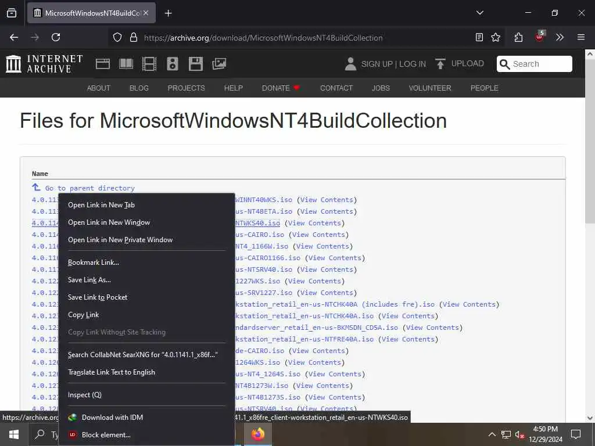Click the address bar URL
Screen dimensions: 595x446
pos(263,38)
